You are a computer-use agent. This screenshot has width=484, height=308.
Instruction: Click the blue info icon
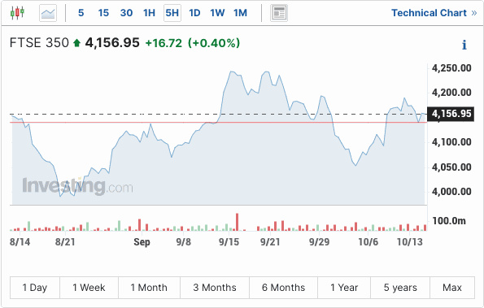[x=464, y=45]
